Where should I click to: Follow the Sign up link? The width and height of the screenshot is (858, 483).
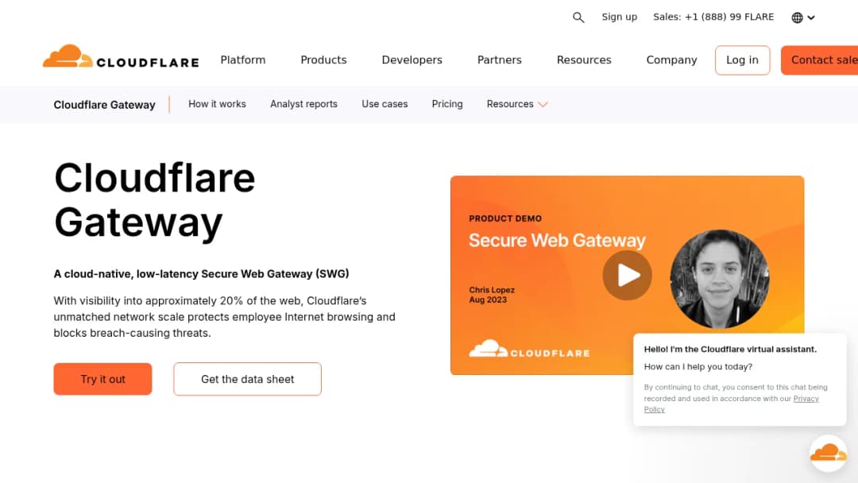pyautogui.click(x=620, y=17)
